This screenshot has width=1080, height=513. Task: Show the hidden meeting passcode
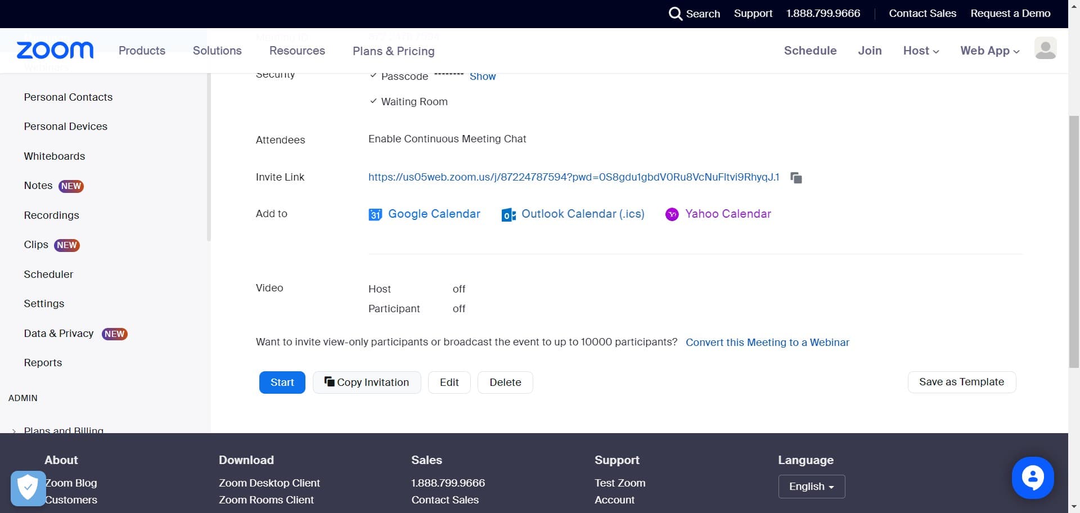[x=482, y=76]
